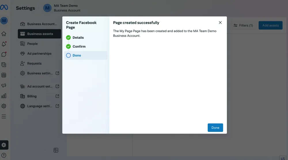Screen dimensions: 288x160
Task: Click the blue Done button
Action: (215, 128)
